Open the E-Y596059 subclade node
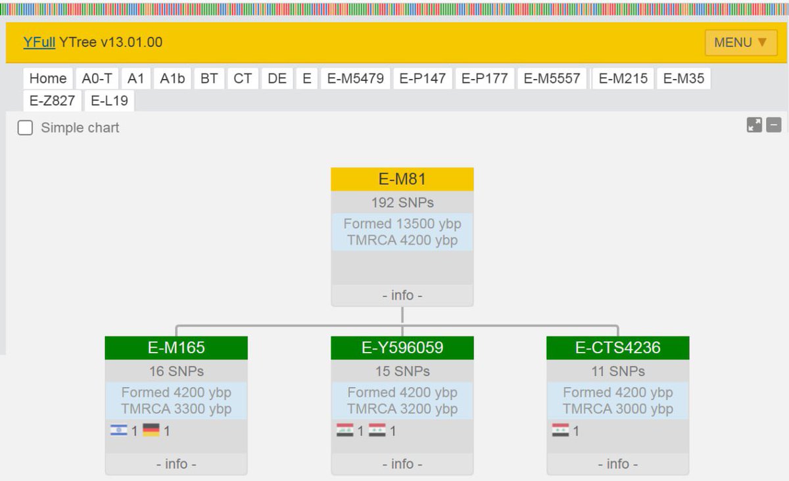This screenshot has width=789, height=481. pyautogui.click(x=402, y=347)
